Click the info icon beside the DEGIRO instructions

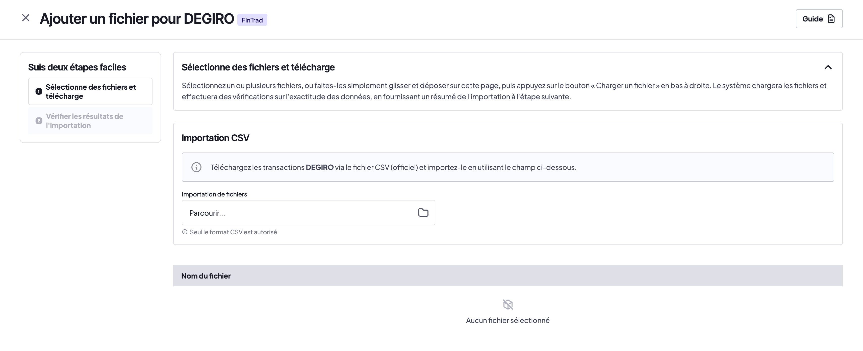click(x=196, y=167)
